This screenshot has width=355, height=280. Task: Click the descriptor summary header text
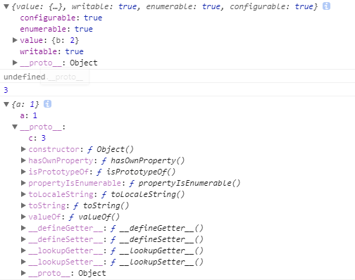pyautogui.click(x=165, y=6)
